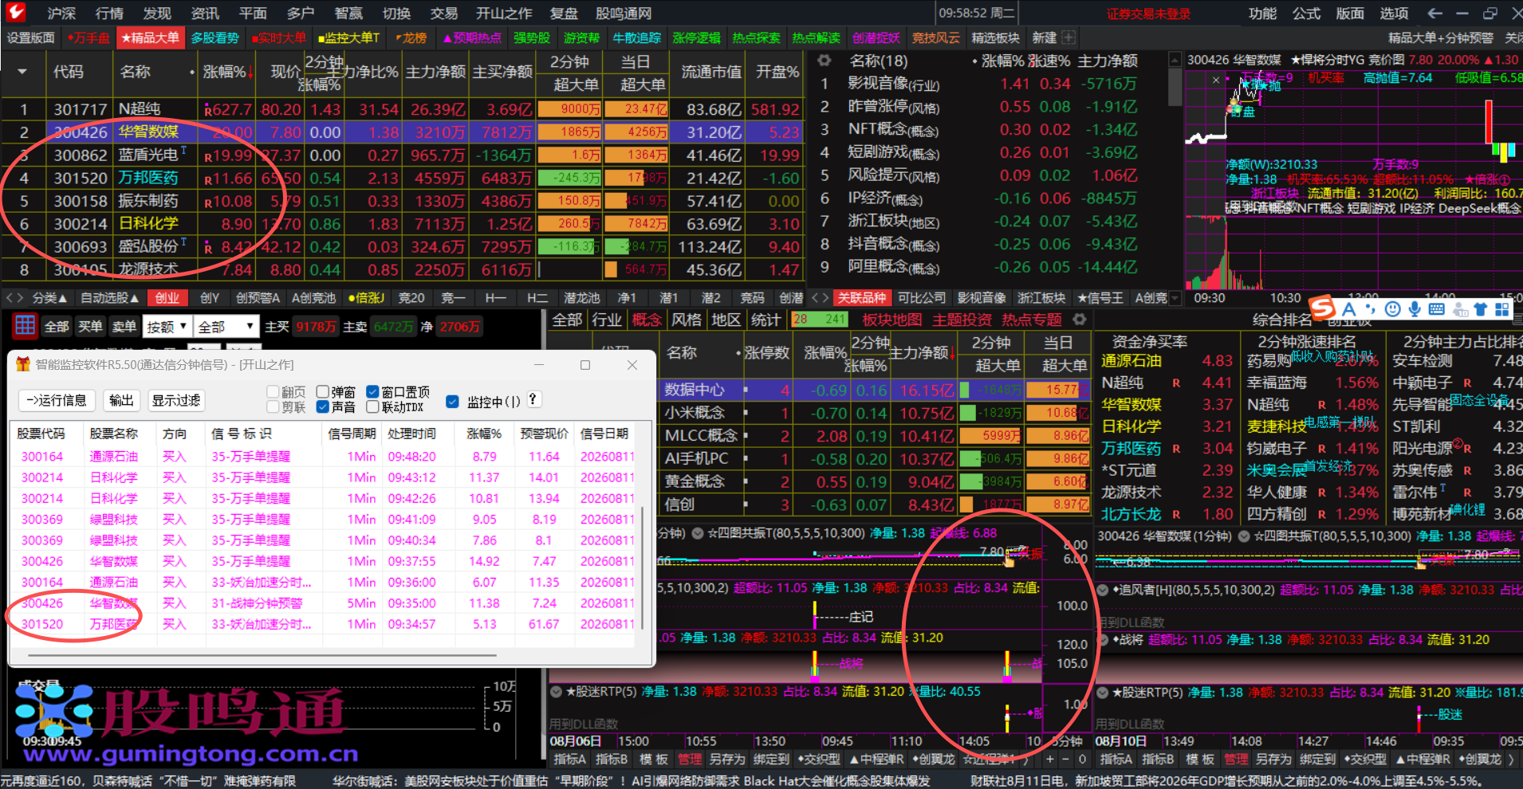Click the related-sectors list scrollbar
This screenshot has height=789, width=1523.
(1175, 88)
